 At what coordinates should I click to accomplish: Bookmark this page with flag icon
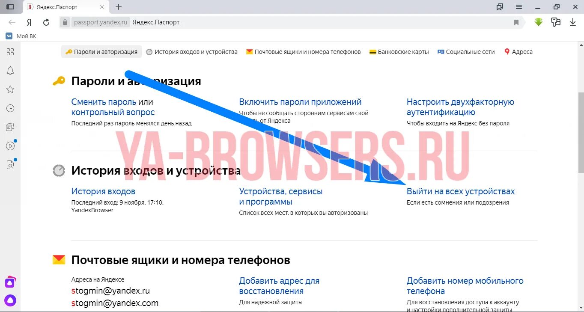(x=516, y=22)
